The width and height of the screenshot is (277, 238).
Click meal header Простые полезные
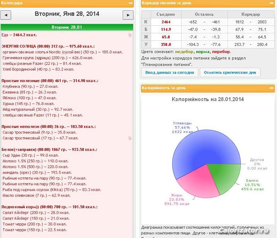[50, 81]
